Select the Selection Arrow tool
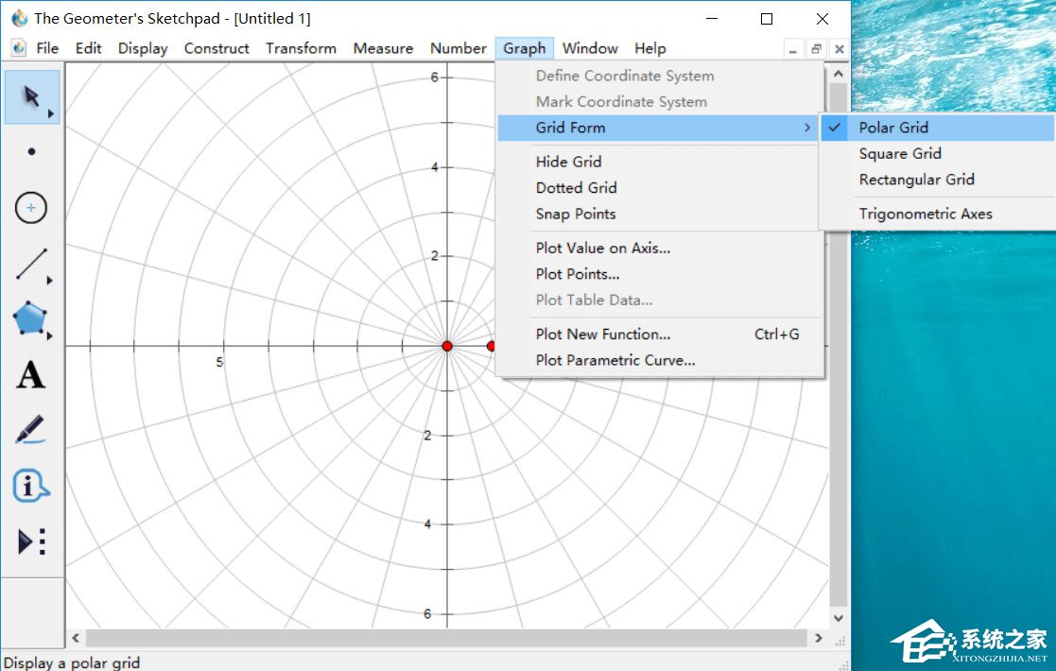Viewport: 1056px width, 671px height. click(31, 96)
